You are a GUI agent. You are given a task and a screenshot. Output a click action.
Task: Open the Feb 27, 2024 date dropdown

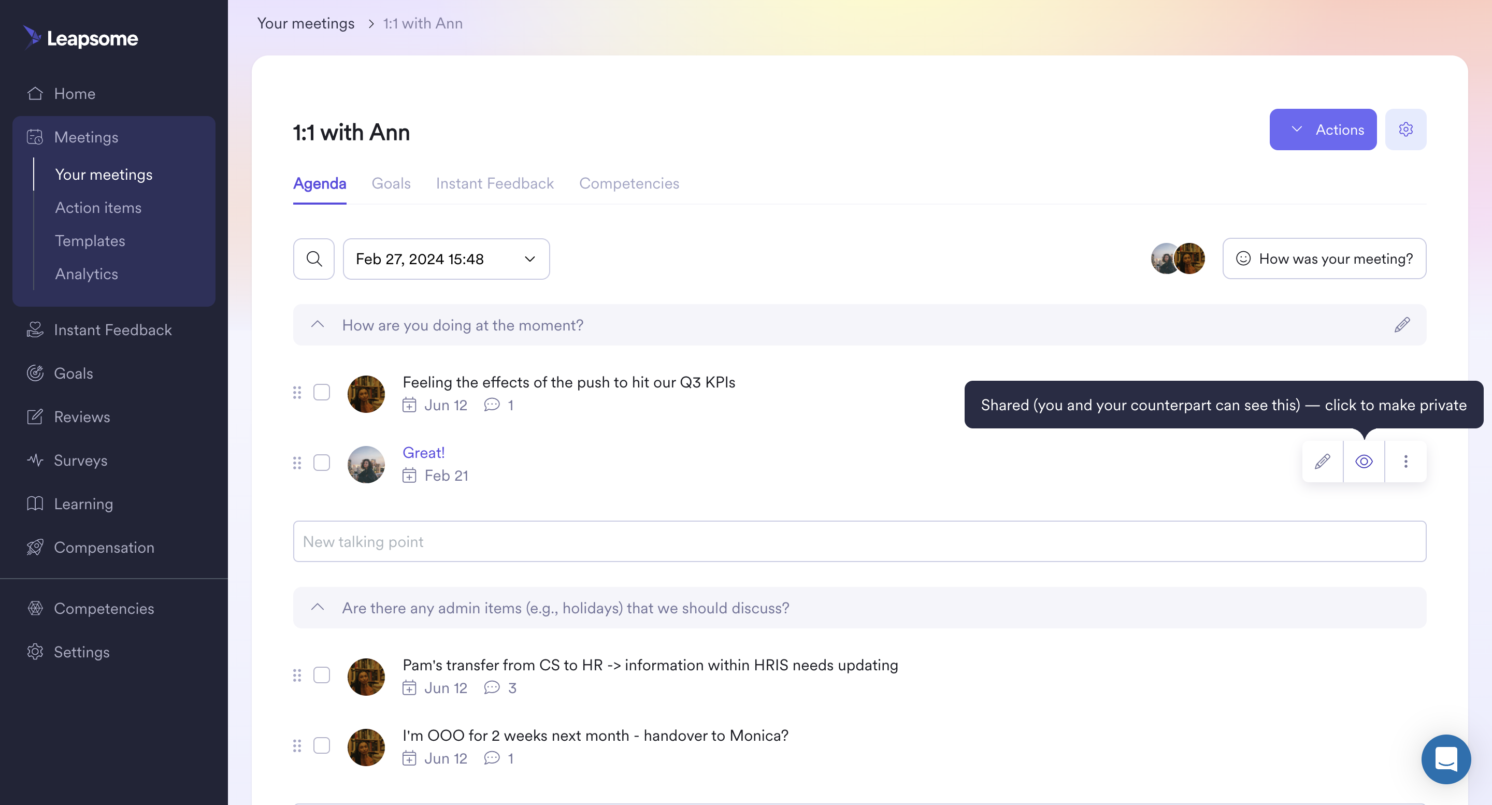click(x=446, y=259)
